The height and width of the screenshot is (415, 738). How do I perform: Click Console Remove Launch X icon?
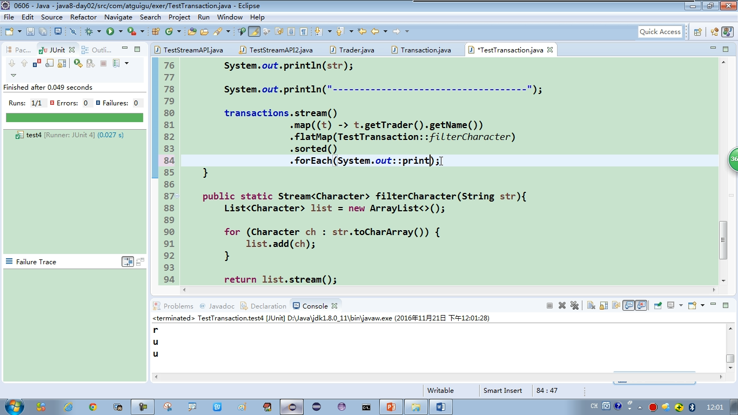562,305
